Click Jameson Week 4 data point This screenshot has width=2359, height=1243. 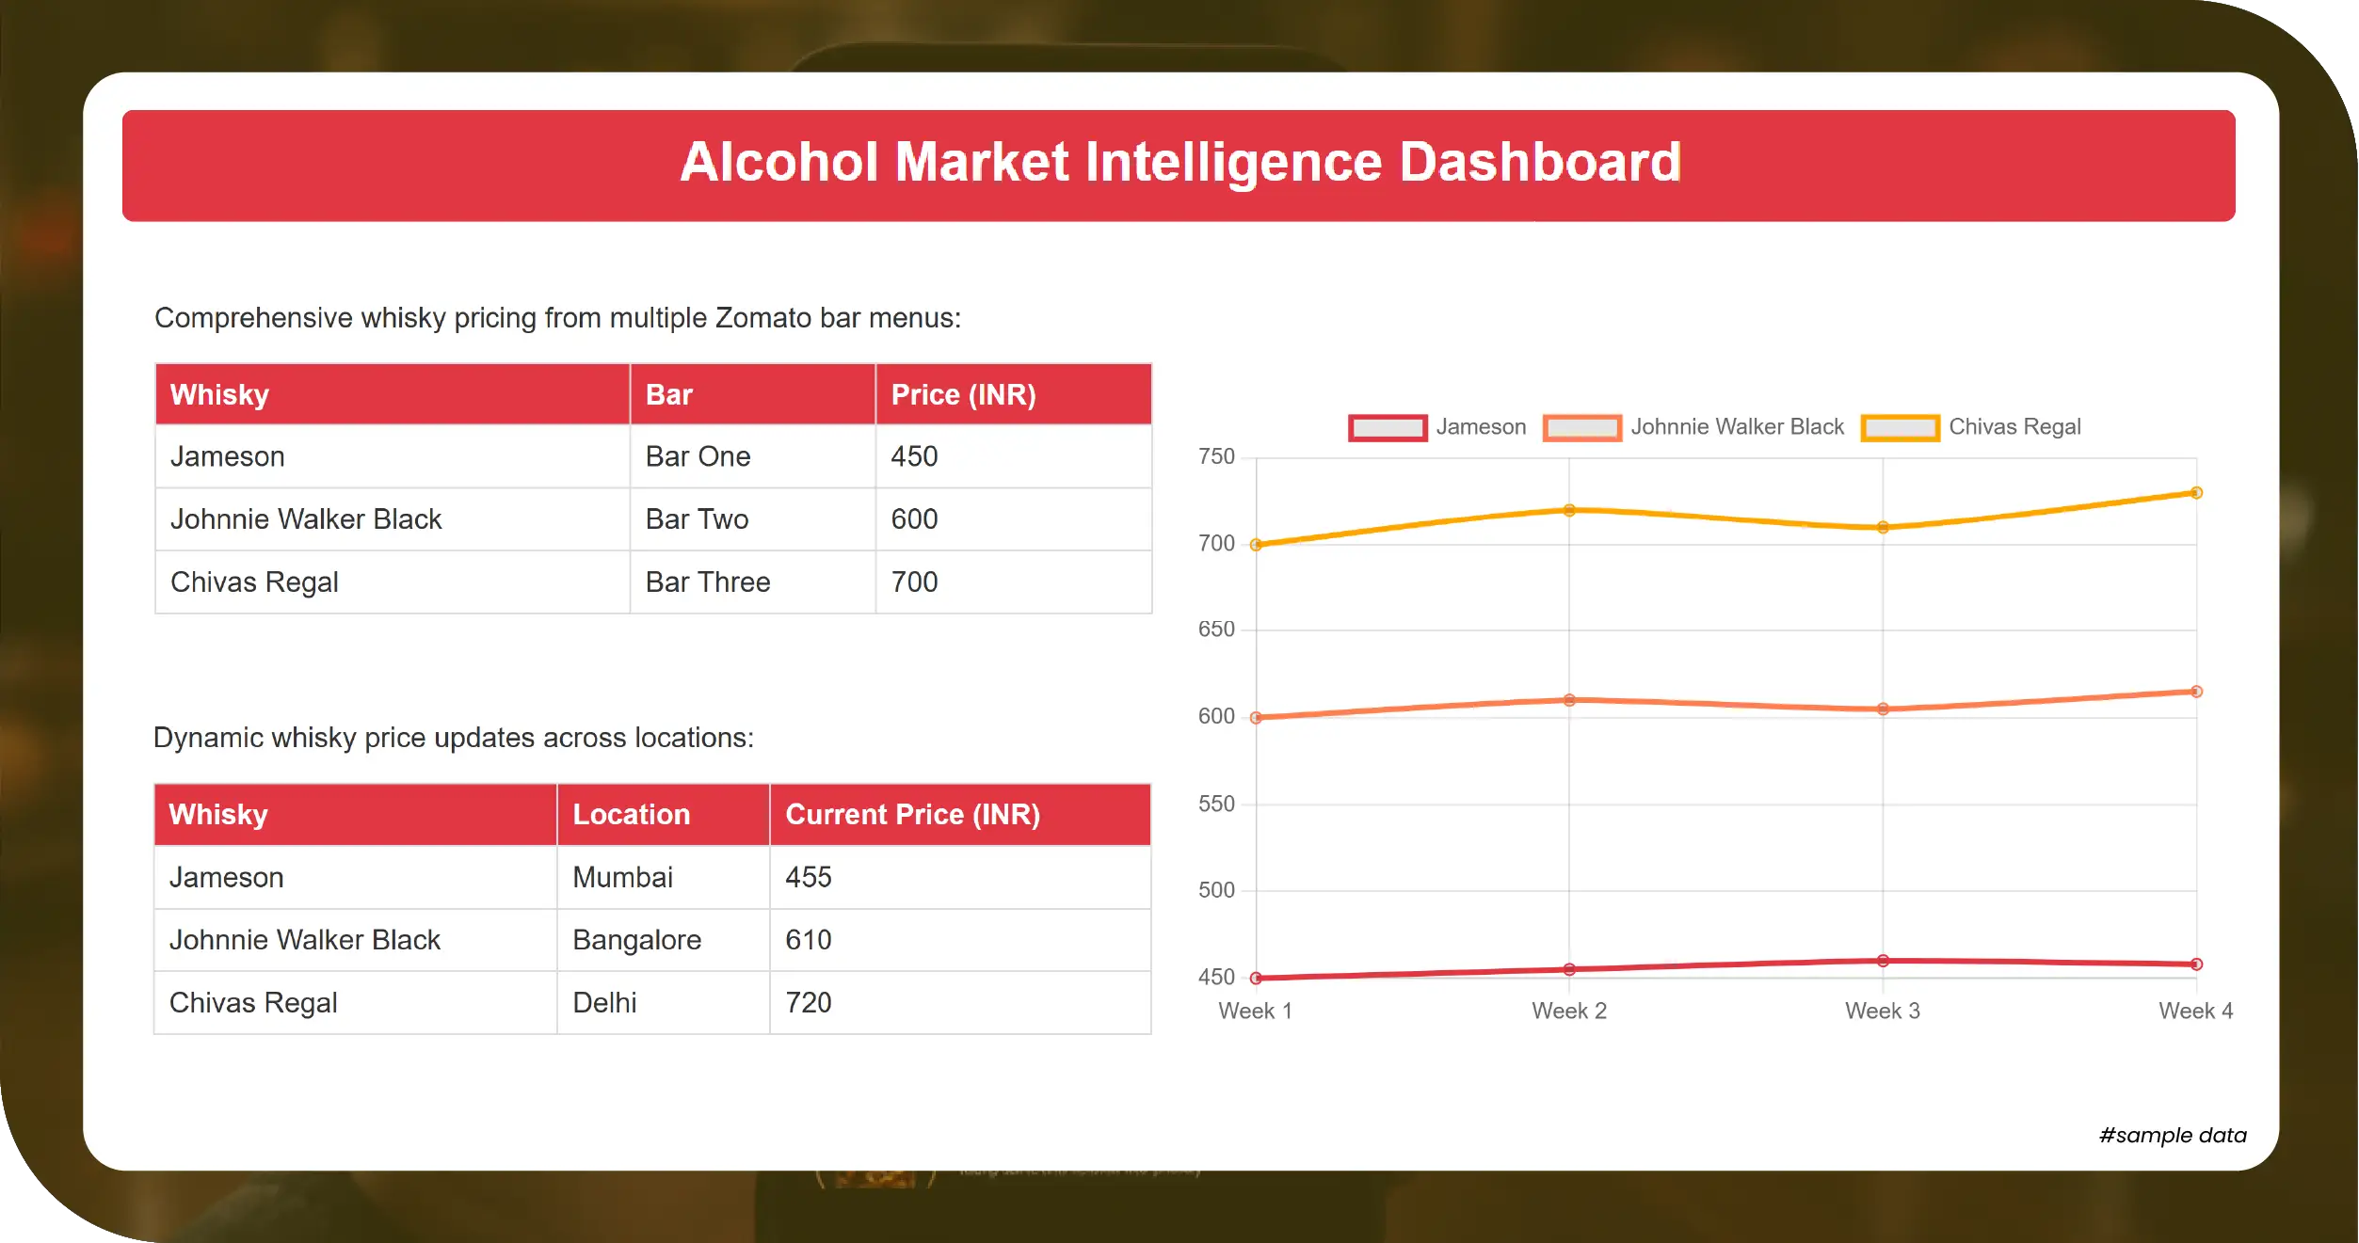coord(2196,964)
